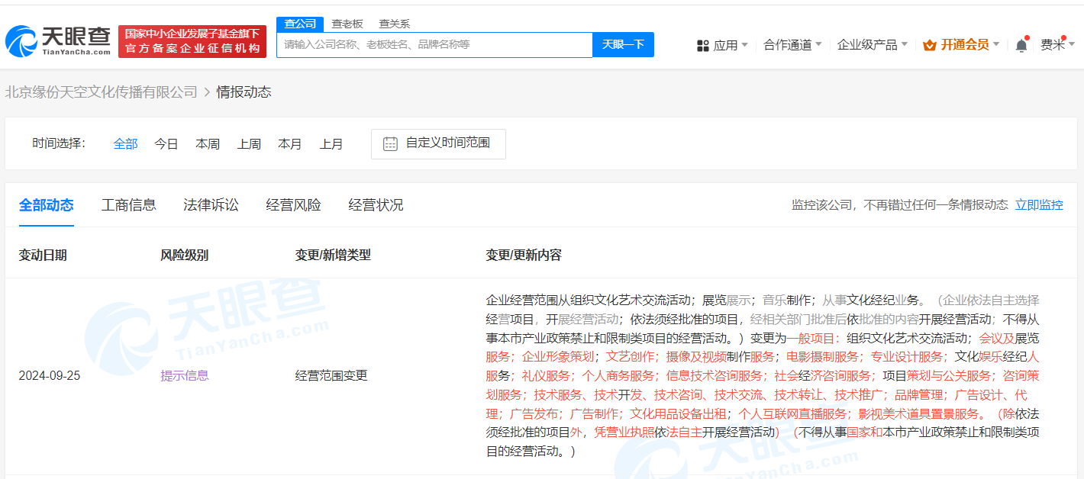Click the 国家中小企业发展子基金旗下 banner
This screenshot has height=479, width=1084.
(192, 41)
